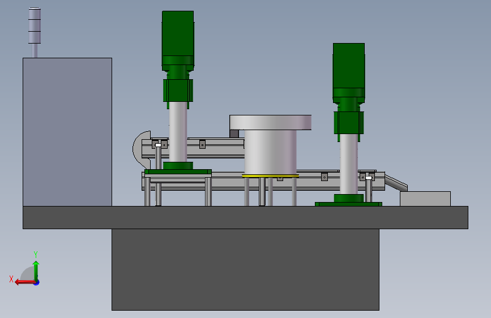The image size is (491, 318).
Task: Select the large gray control cabinet
Action: click(x=67, y=132)
